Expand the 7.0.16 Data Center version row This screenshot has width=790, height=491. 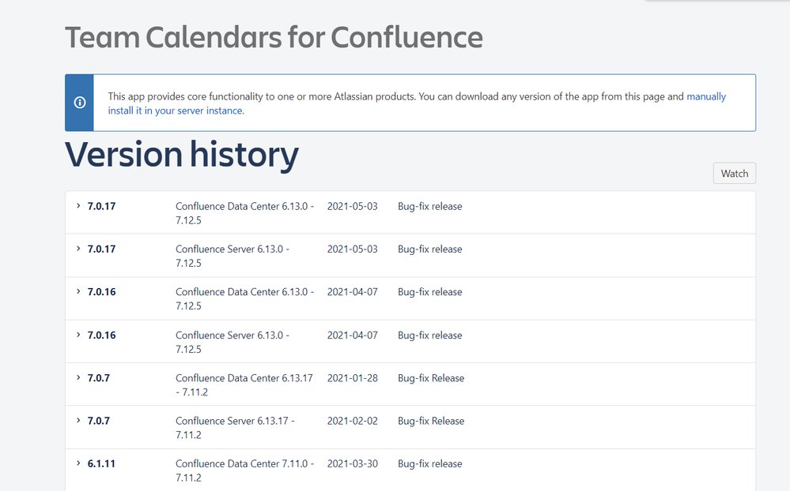coord(78,291)
